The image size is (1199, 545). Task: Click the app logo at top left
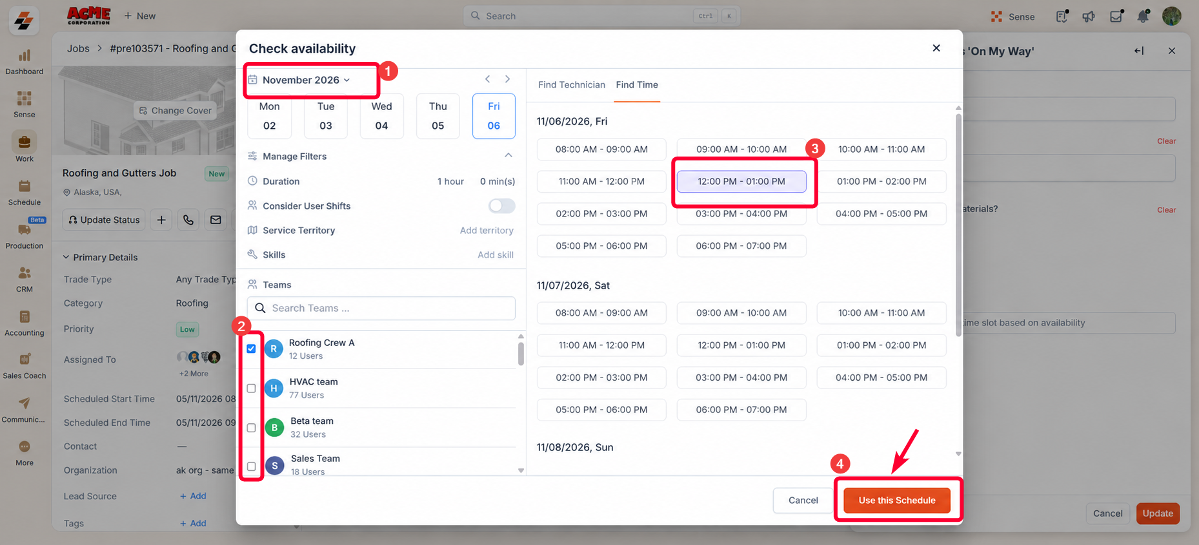(x=24, y=21)
